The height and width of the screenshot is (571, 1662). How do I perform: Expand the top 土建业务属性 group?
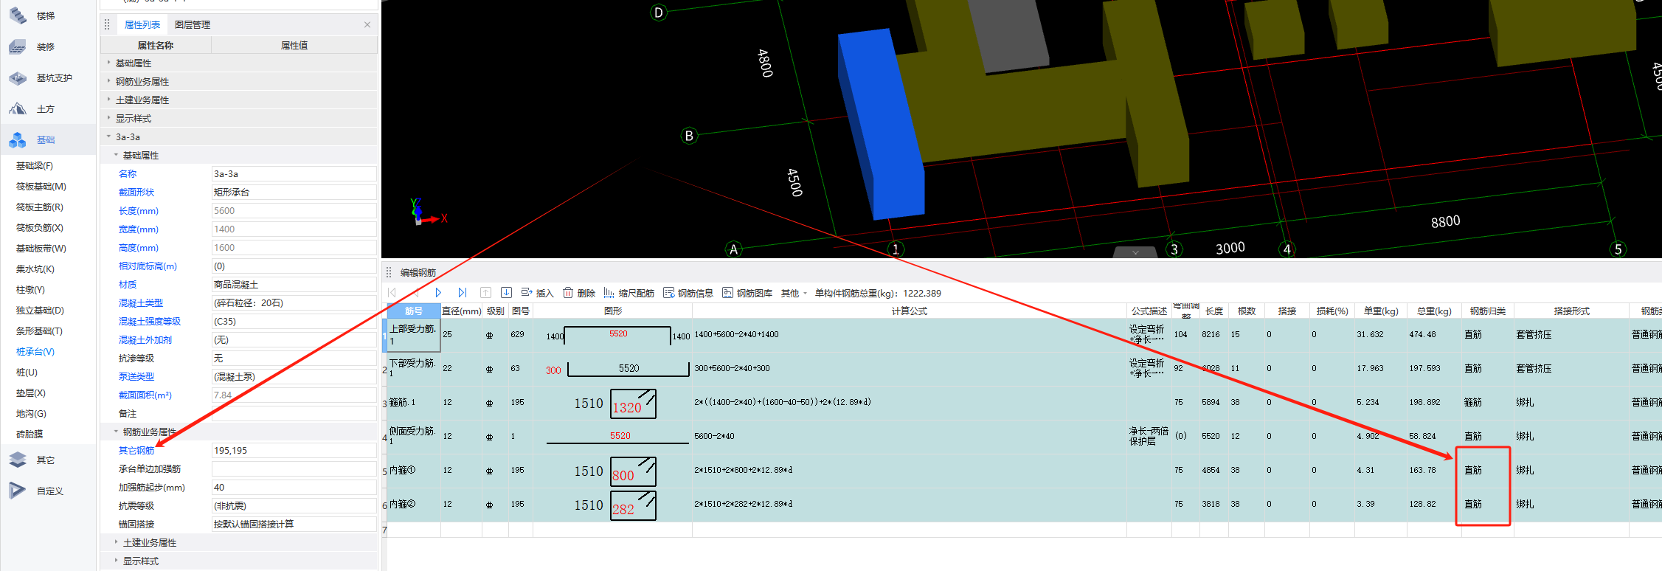point(108,100)
